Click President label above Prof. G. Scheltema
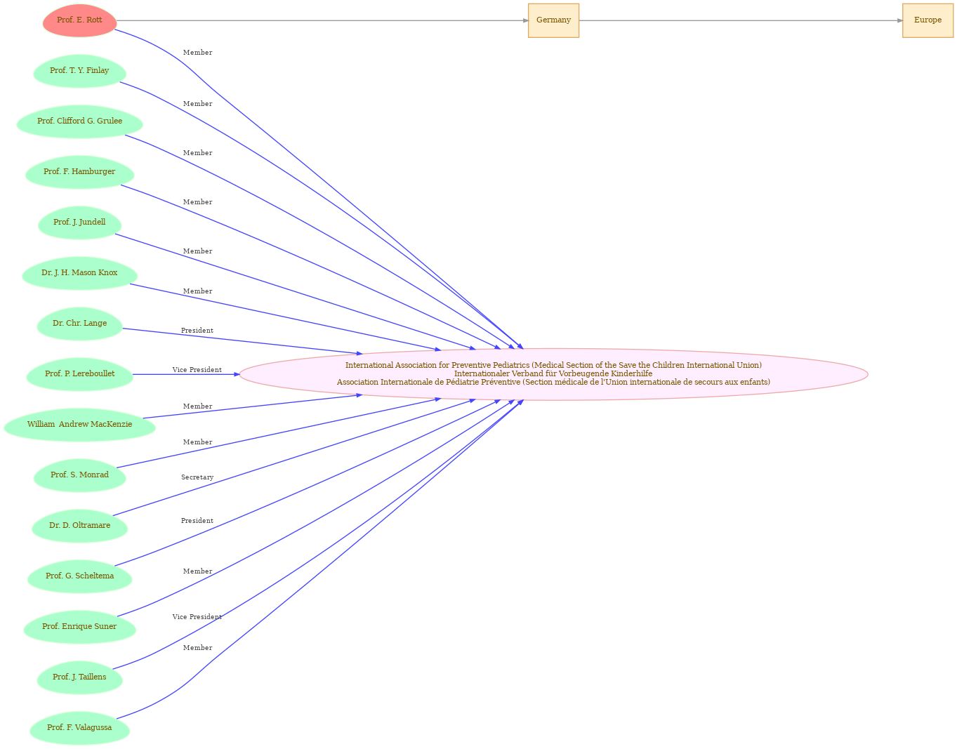 point(197,521)
